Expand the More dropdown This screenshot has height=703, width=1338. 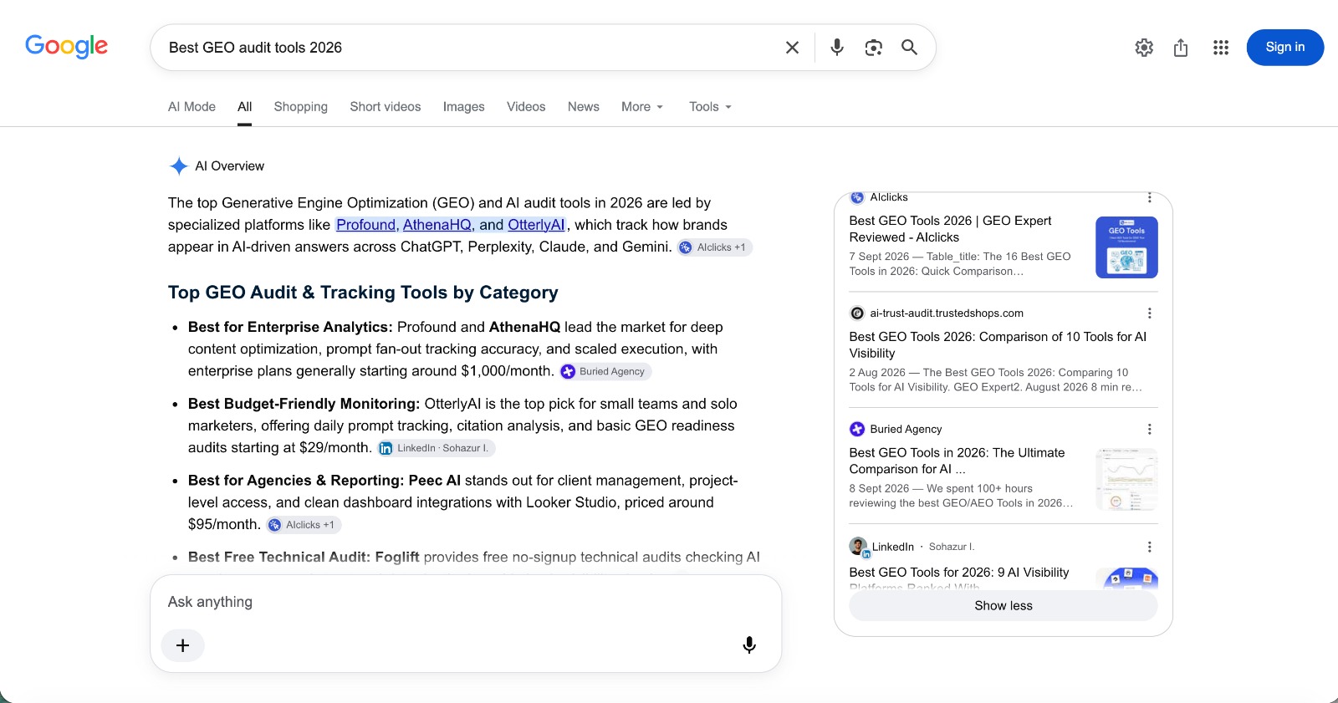coord(642,107)
